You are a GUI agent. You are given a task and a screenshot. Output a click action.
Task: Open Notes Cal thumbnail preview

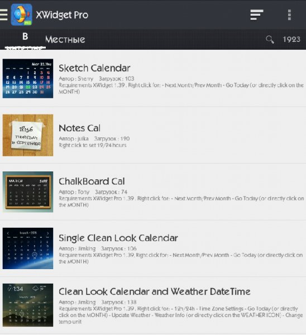click(28, 135)
